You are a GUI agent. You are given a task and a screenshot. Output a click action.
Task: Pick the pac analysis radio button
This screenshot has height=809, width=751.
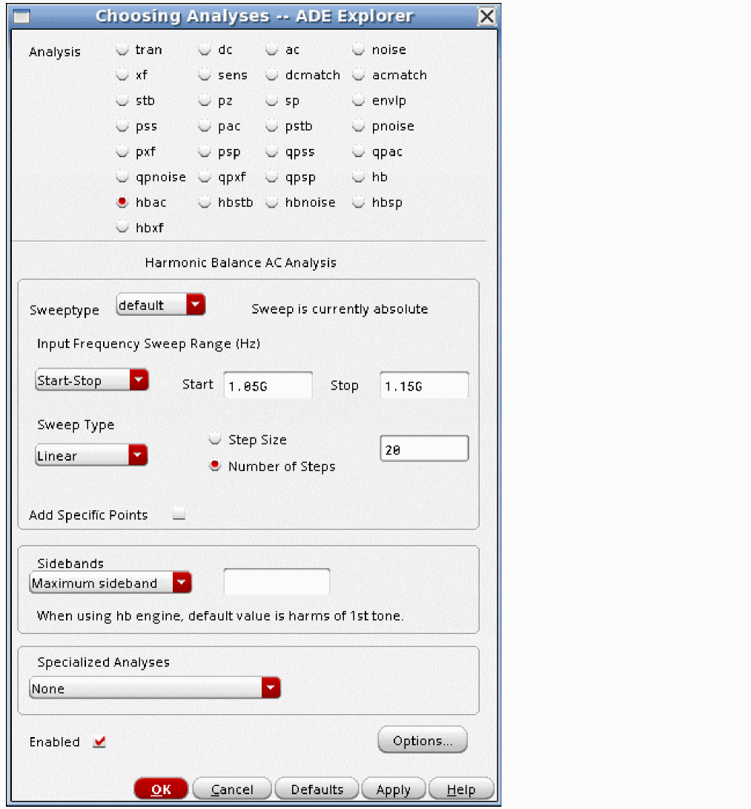[205, 126]
